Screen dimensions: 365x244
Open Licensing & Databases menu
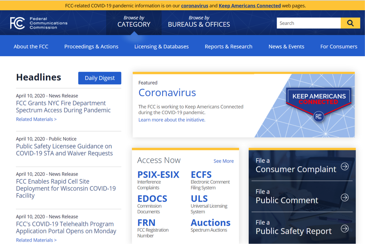[x=161, y=47]
